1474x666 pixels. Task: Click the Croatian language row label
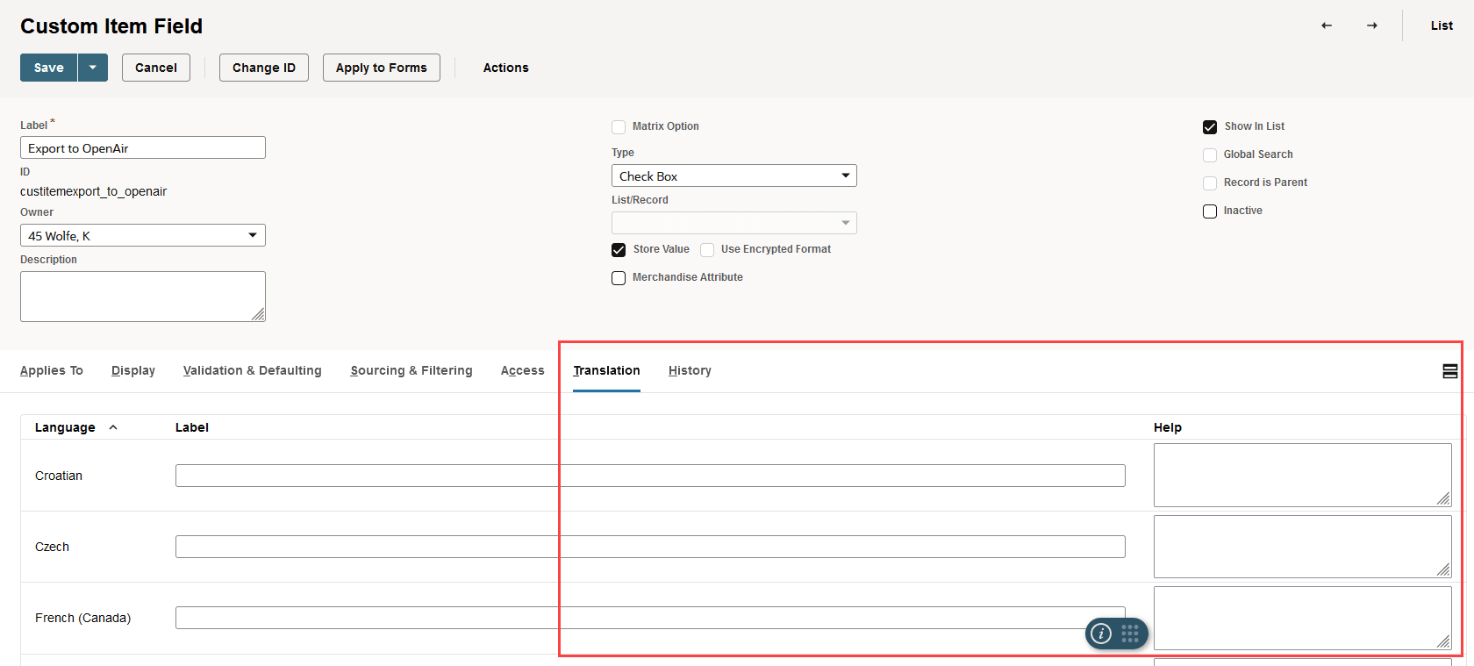pos(59,476)
